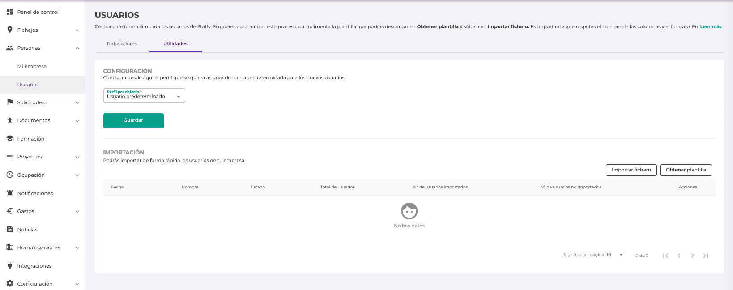Click the Importar fichero button
This screenshot has height=290, width=733.
[631, 170]
